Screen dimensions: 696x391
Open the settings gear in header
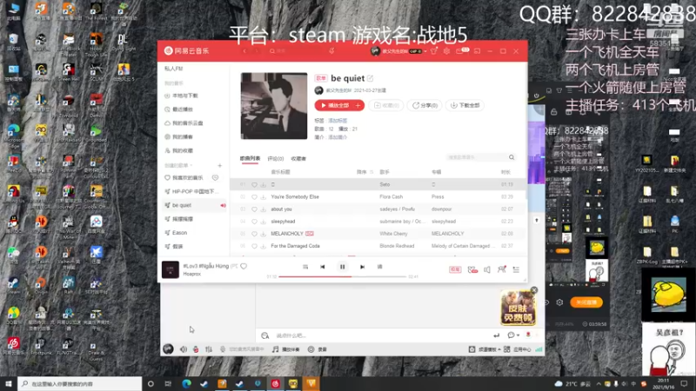tap(446, 51)
